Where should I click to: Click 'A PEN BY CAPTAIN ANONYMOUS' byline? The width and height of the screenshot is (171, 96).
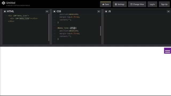click(18, 6)
